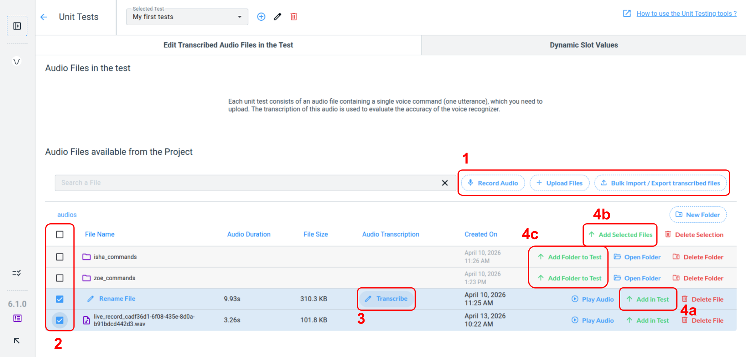
Task: Open Folder for zoe_commands
Action: pos(637,278)
